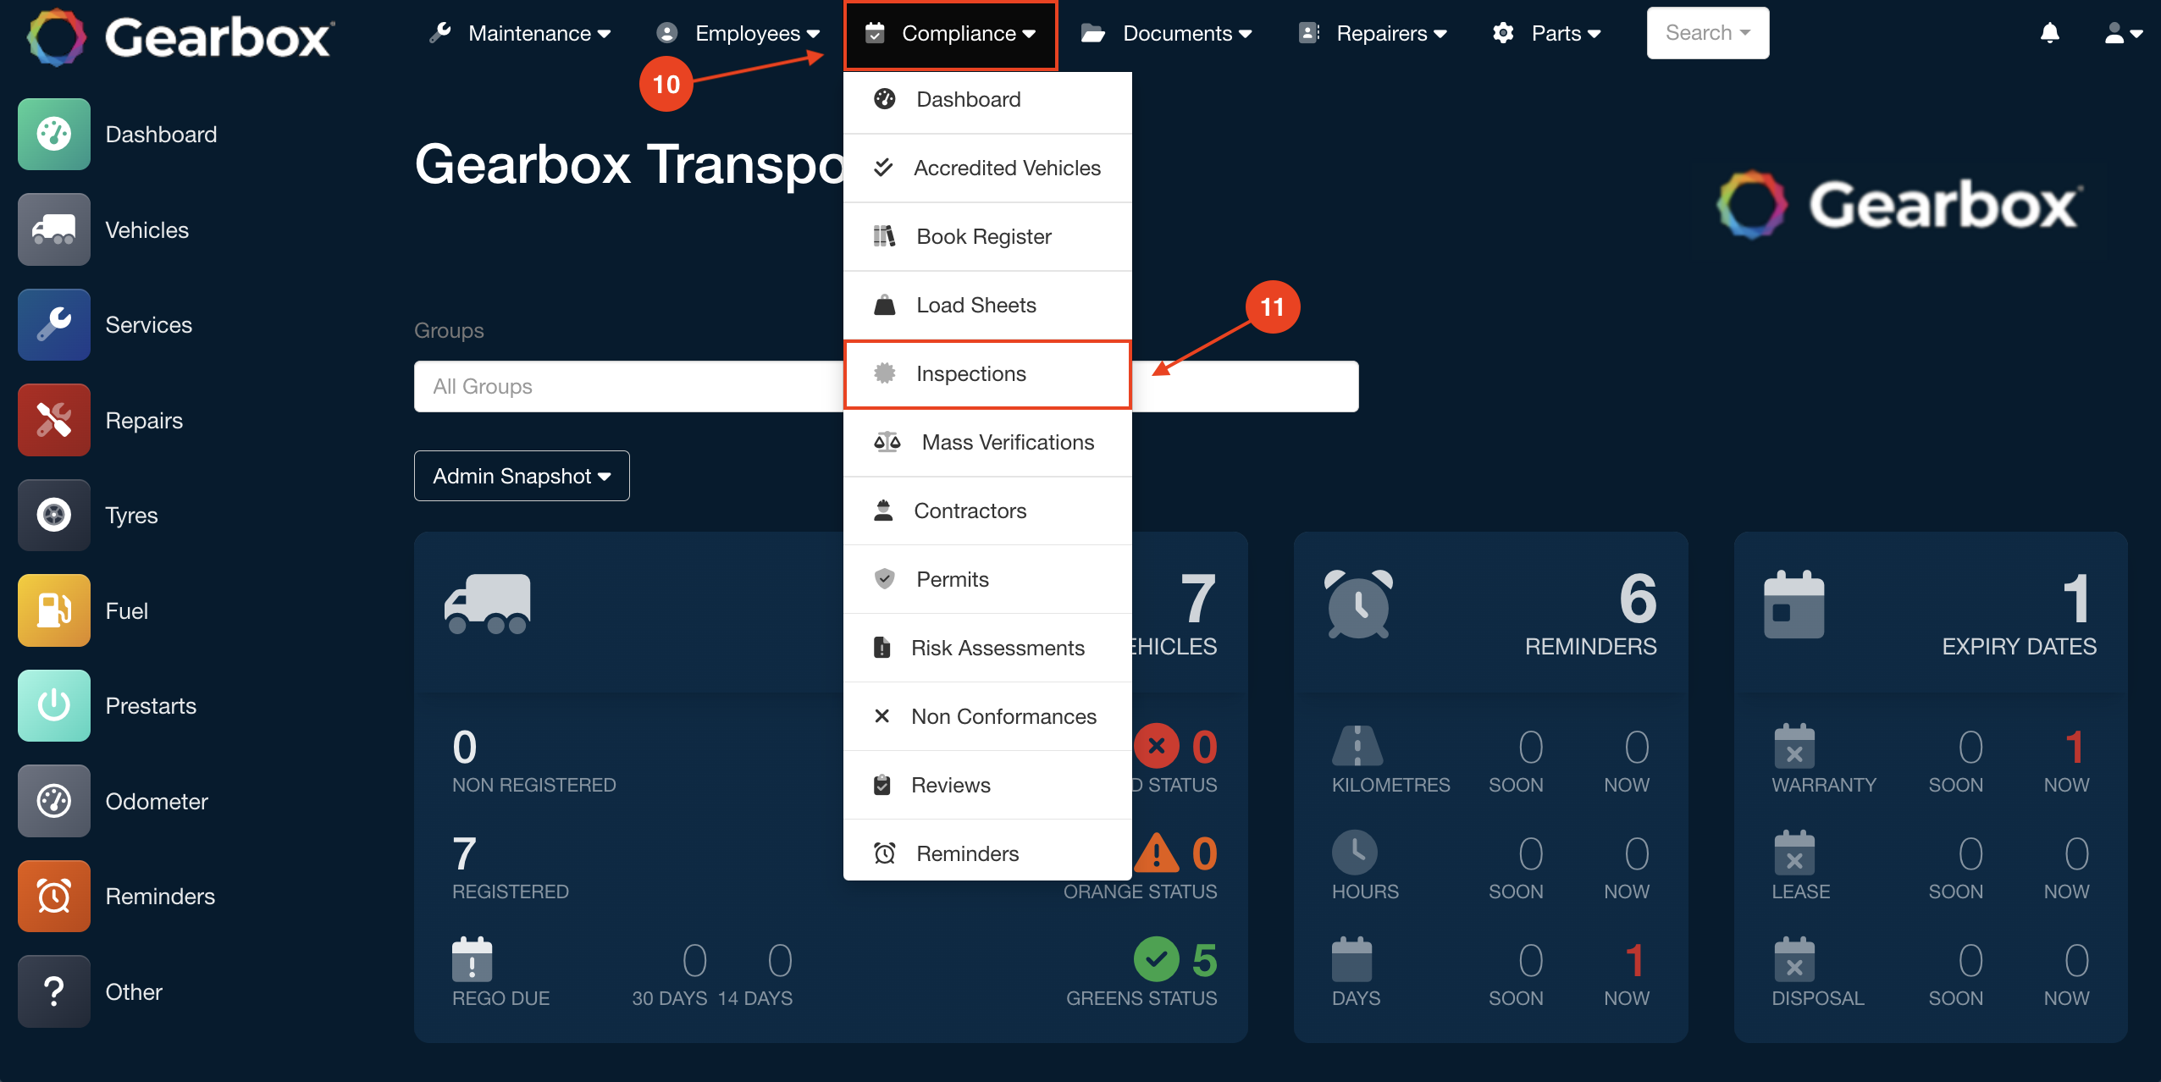Select Contractors menu item
This screenshot has width=2161, height=1082.
coord(987,511)
